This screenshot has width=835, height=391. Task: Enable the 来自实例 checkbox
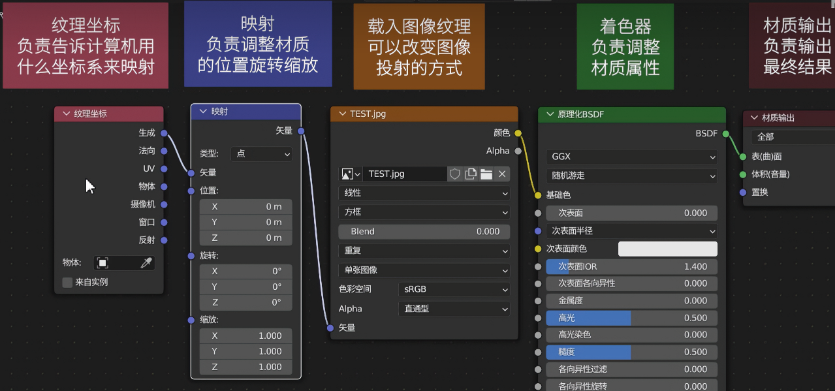tap(67, 283)
